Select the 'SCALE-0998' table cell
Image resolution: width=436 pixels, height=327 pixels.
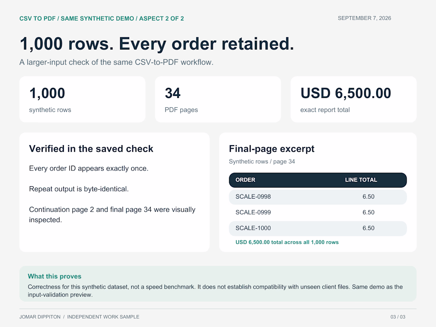click(x=253, y=197)
